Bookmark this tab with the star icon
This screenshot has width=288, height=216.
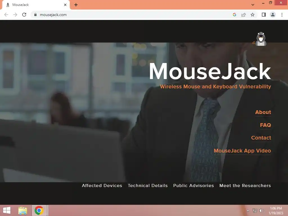click(253, 15)
